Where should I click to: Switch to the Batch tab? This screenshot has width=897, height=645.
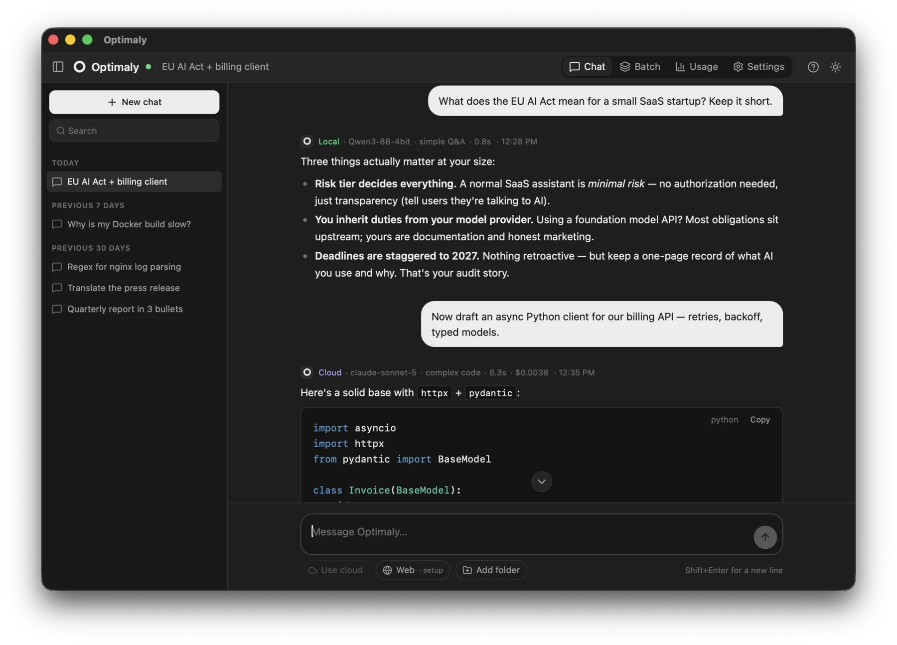pyautogui.click(x=640, y=67)
